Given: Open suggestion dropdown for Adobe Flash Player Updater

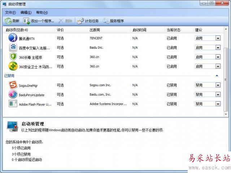Looking at the screenshot, I should click(218, 104).
